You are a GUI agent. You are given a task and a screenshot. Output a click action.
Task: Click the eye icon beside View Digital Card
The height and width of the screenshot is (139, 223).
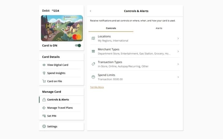pos(44,65)
